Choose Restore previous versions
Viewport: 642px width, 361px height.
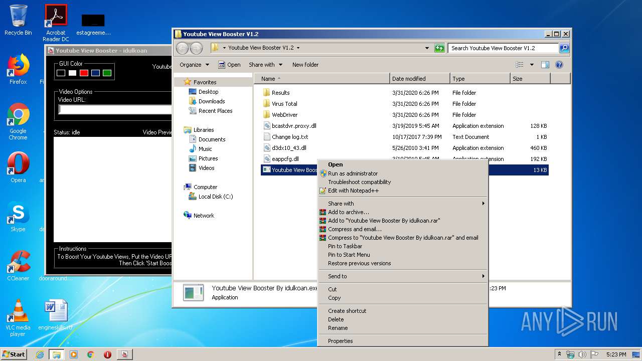(x=403, y=263)
